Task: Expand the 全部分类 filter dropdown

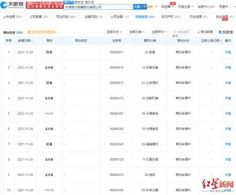Action: pos(137,32)
